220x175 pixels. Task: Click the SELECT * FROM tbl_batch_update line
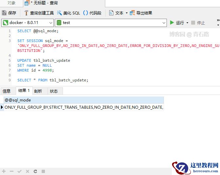click(x=53, y=80)
